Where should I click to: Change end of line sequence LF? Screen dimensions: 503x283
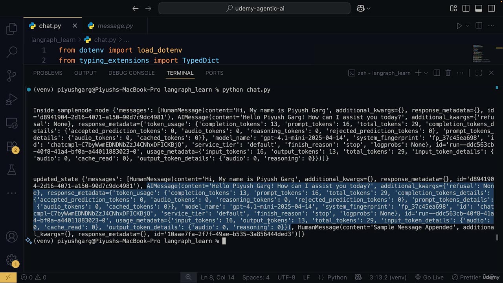[307, 277]
